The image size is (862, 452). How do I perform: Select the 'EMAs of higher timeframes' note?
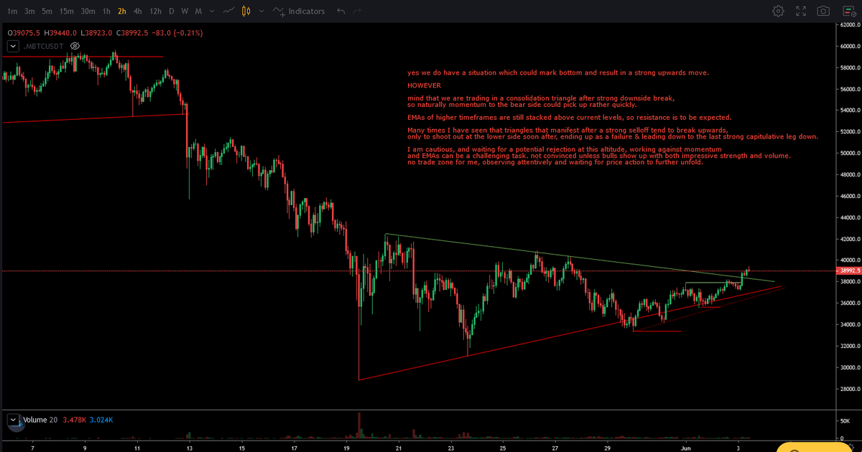569,117
